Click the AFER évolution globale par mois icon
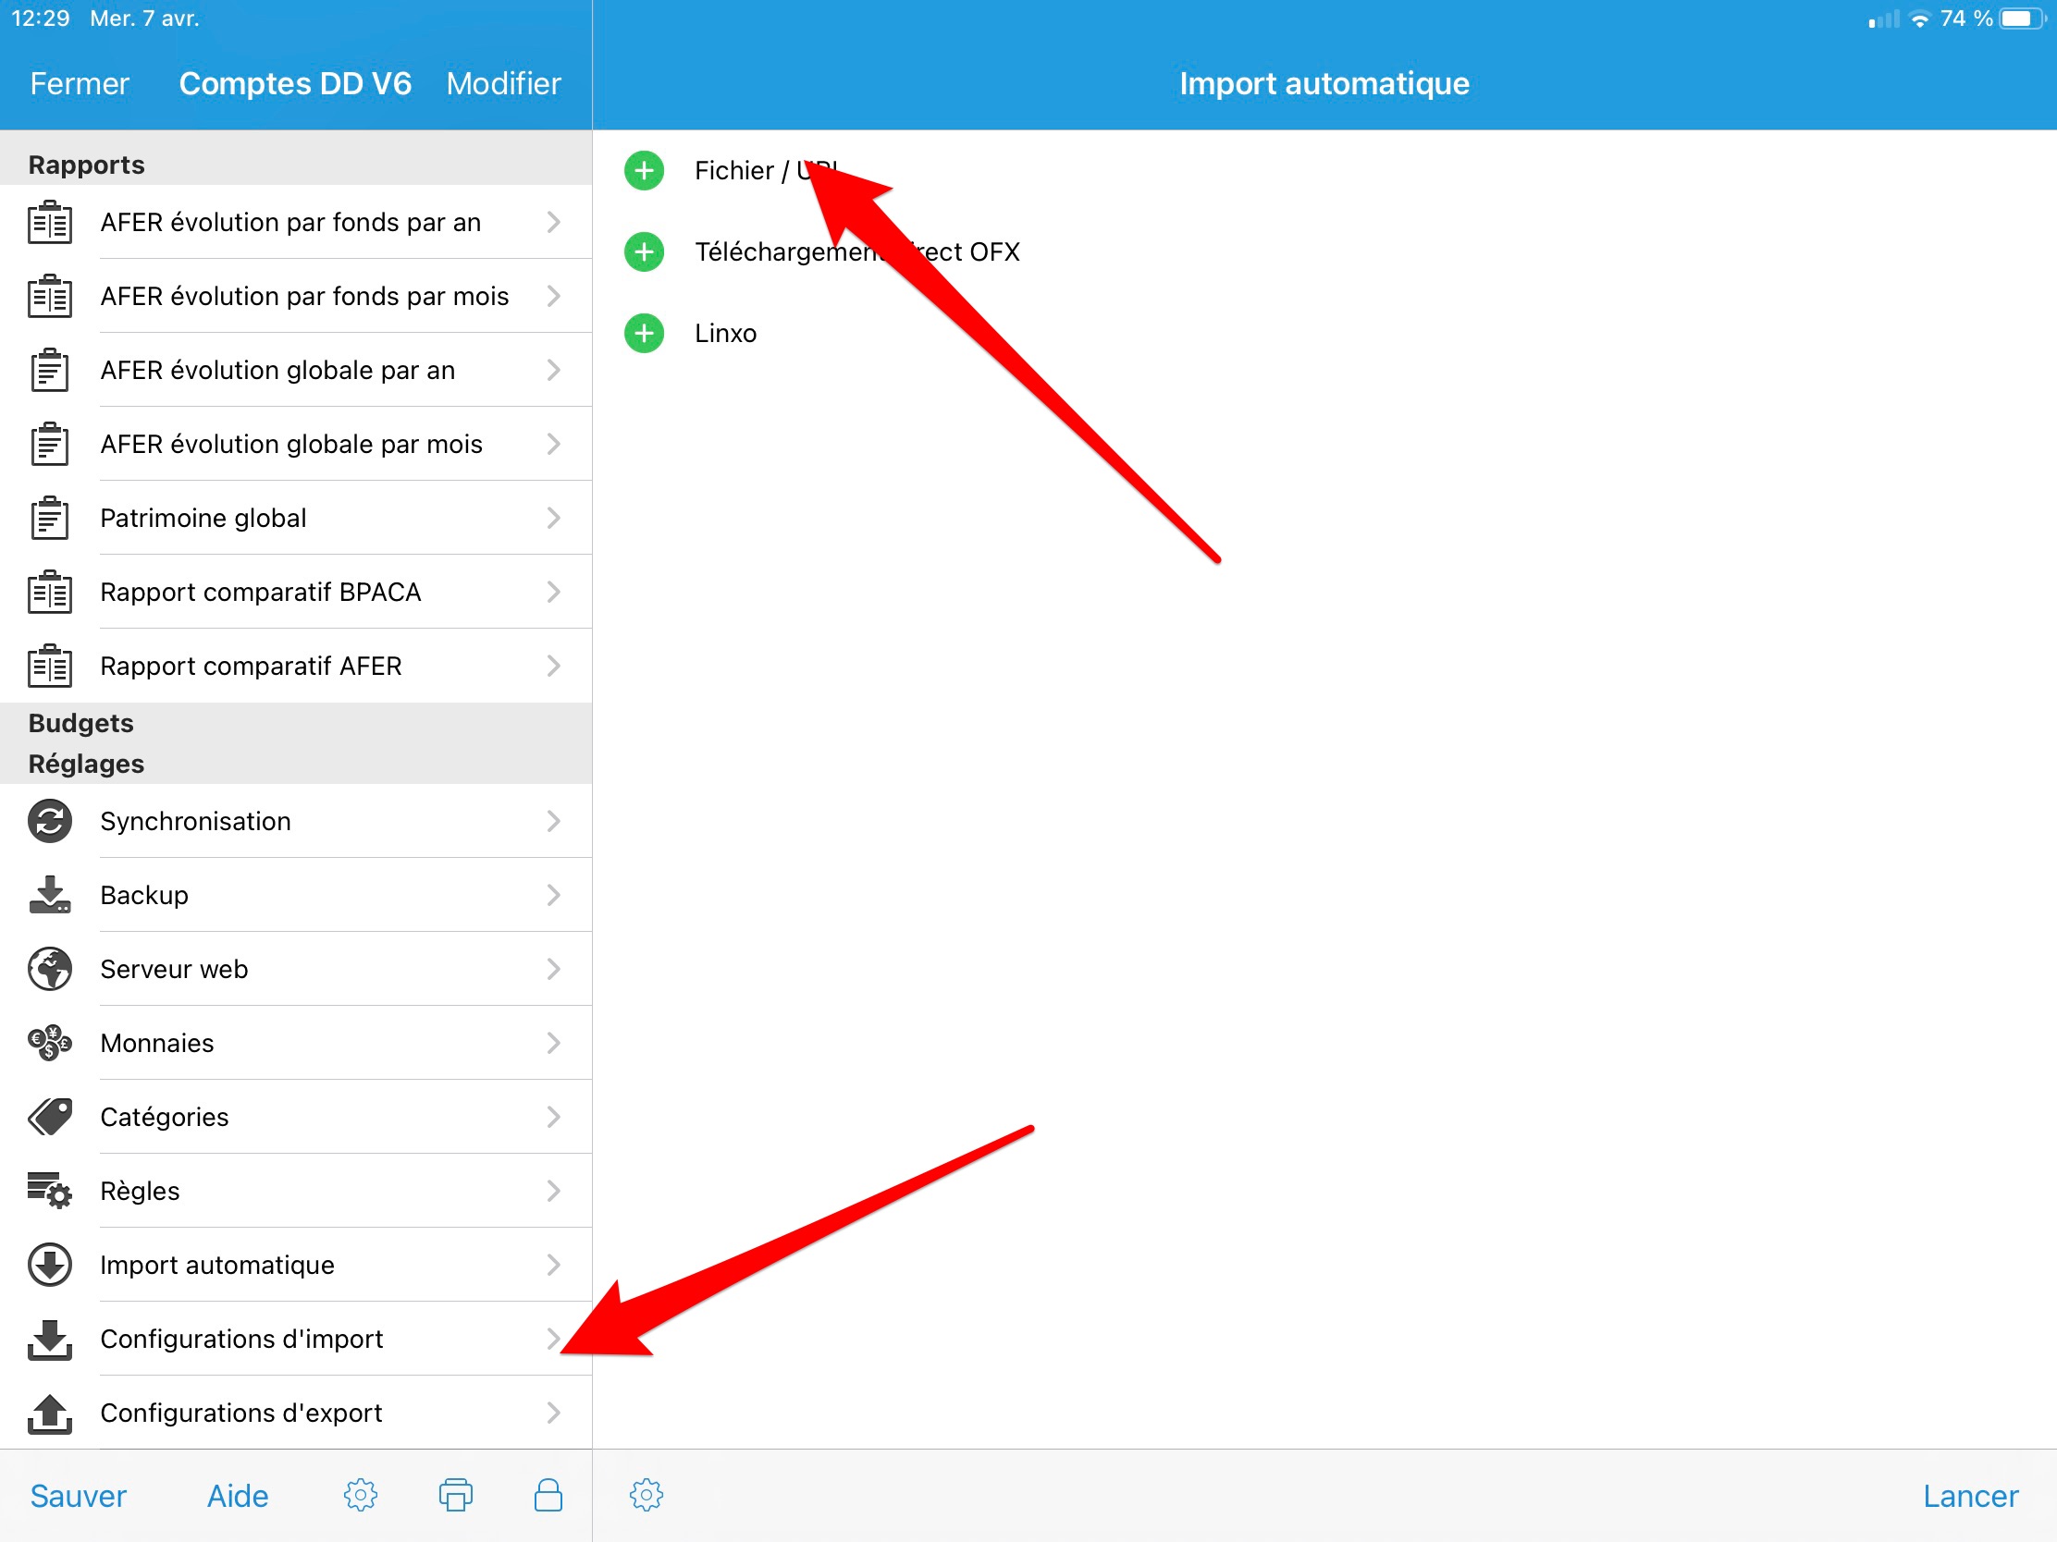The height and width of the screenshot is (1542, 2057). tap(49, 445)
